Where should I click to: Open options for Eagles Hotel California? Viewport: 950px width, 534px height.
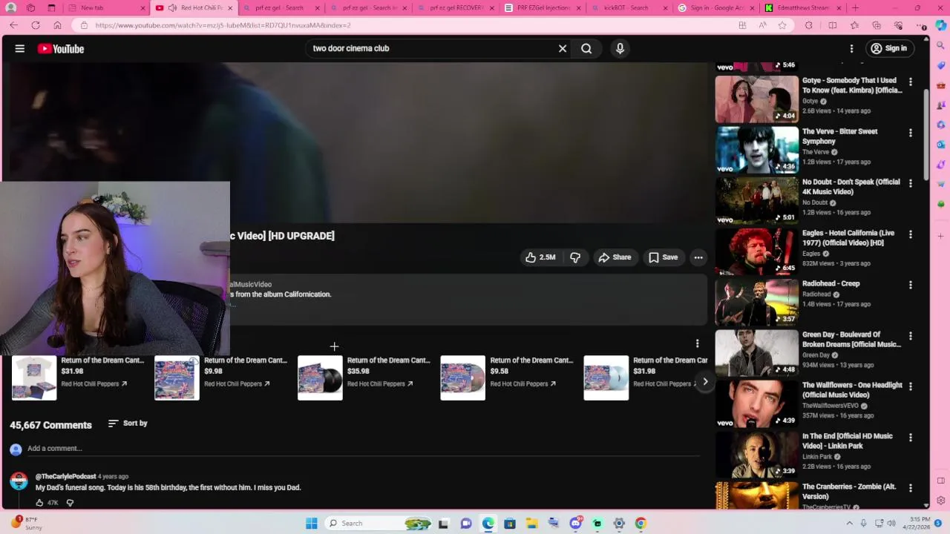(x=911, y=235)
